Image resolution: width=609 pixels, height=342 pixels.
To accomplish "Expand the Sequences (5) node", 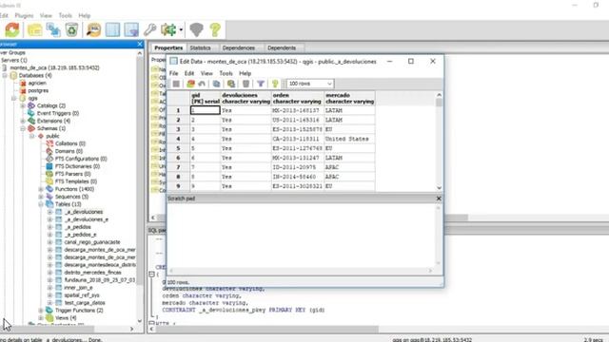I will click(41, 197).
